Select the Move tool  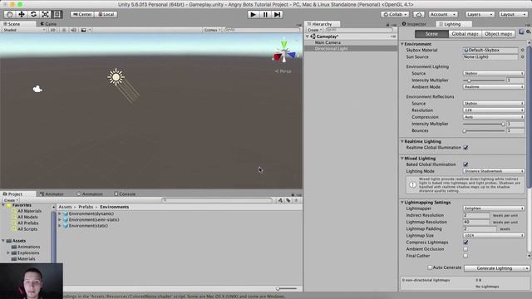pos(22,14)
